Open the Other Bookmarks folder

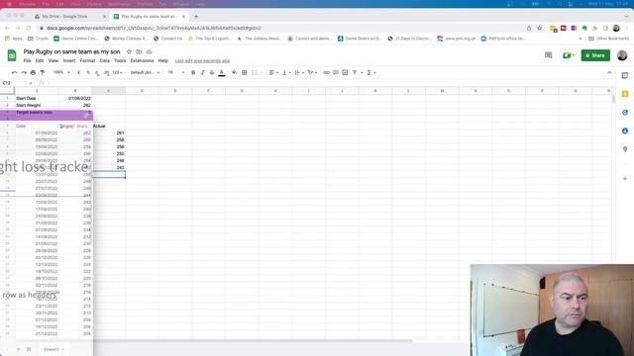click(609, 39)
